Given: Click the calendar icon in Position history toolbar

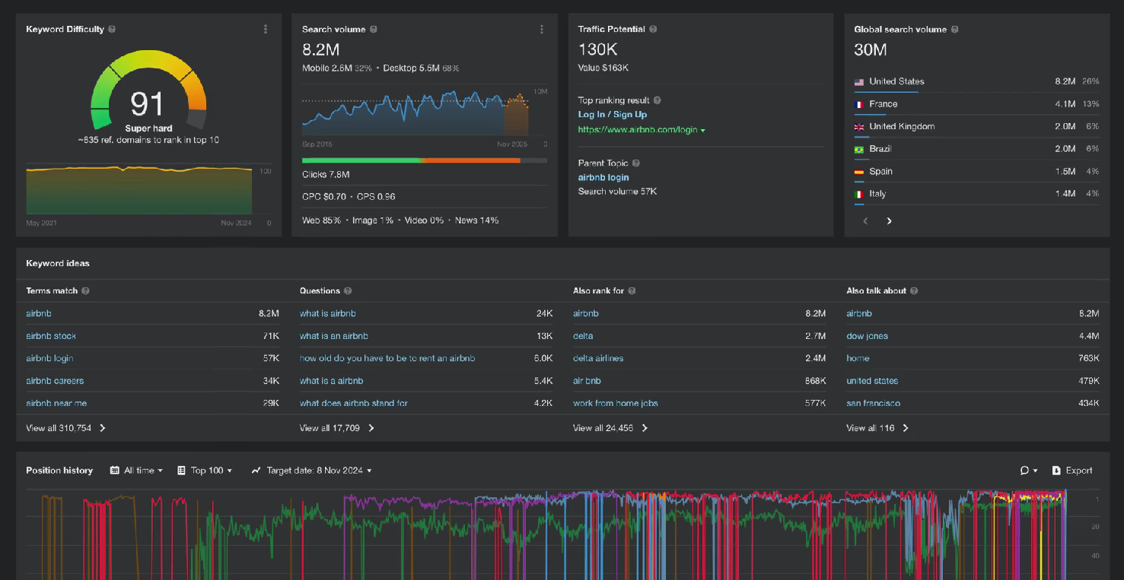Looking at the screenshot, I should (114, 470).
